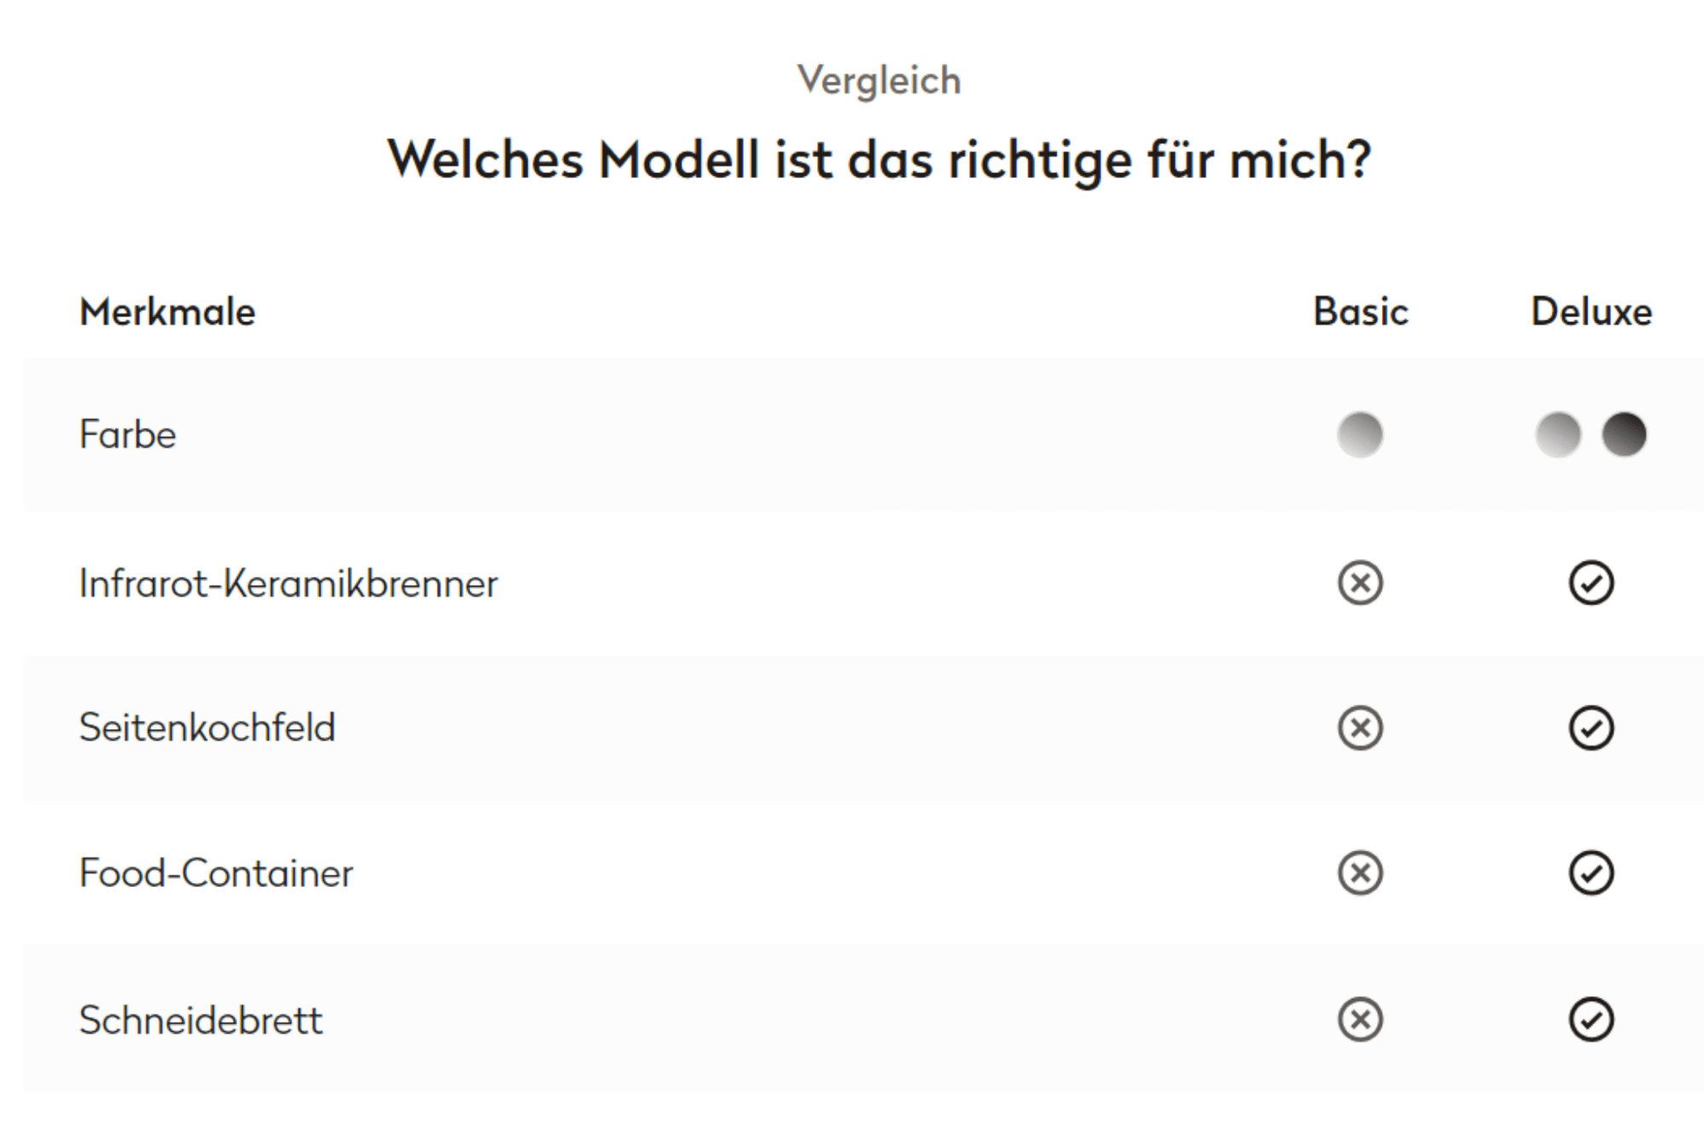
Task: Click the Seitenkochfeld feature label
Action: pyautogui.click(x=207, y=728)
